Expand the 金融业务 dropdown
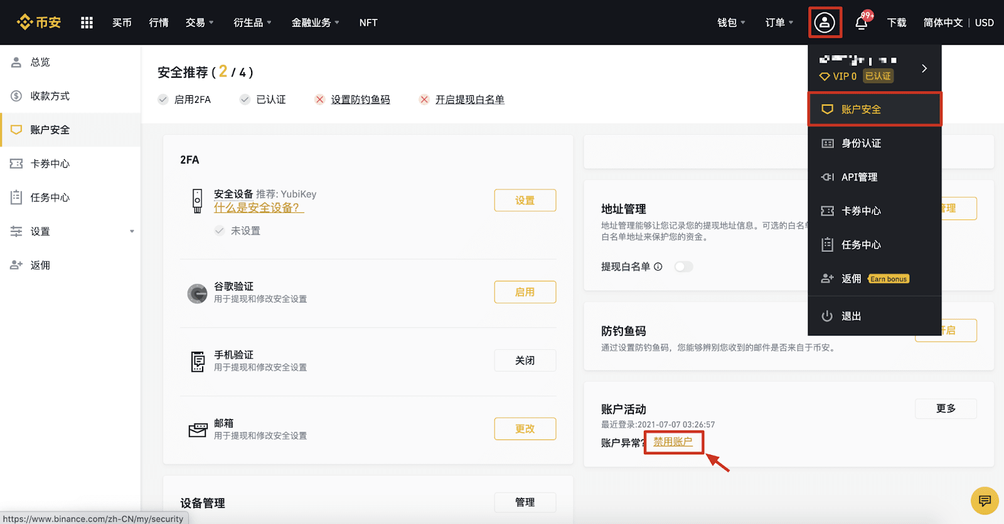1004x524 pixels. (x=315, y=23)
